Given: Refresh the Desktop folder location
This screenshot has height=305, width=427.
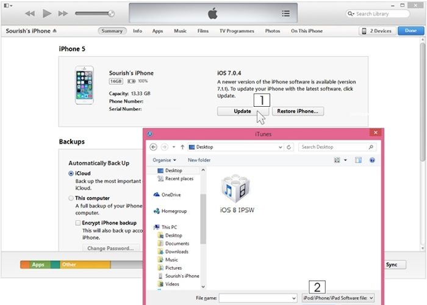Looking at the screenshot, I should tap(290, 147).
